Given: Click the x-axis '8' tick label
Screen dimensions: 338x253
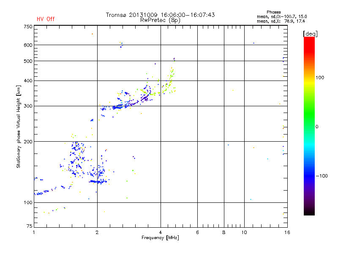Looking at the screenshot, I should pos(224,232).
